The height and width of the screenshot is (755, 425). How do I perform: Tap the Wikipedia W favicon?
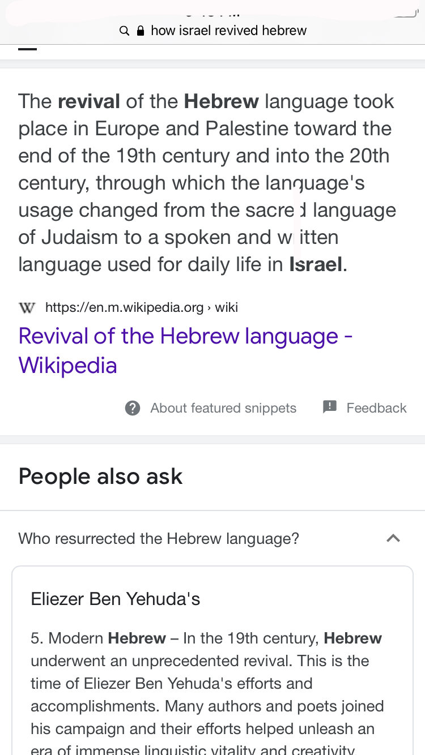[x=27, y=308]
